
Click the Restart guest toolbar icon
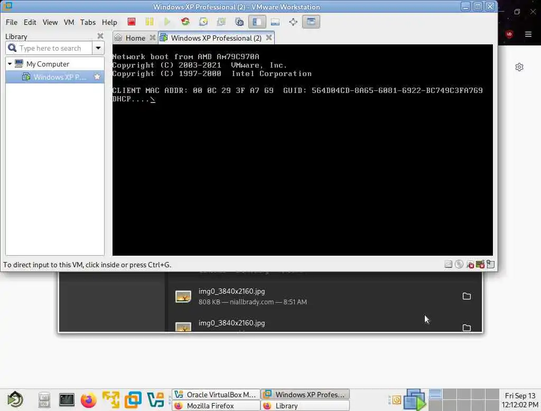point(185,22)
